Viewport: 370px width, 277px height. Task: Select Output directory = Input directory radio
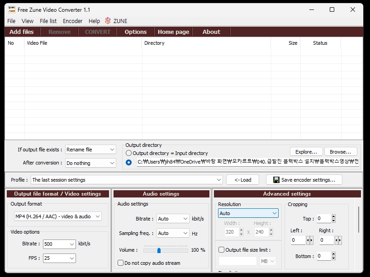click(x=128, y=153)
